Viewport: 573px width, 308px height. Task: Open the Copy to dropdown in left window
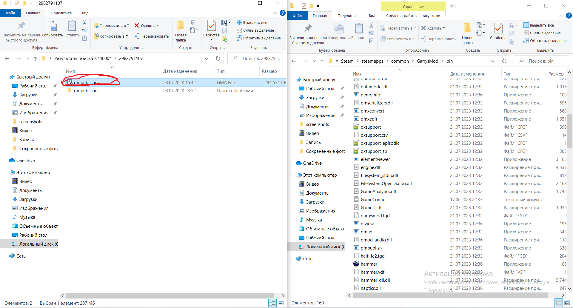(111, 36)
